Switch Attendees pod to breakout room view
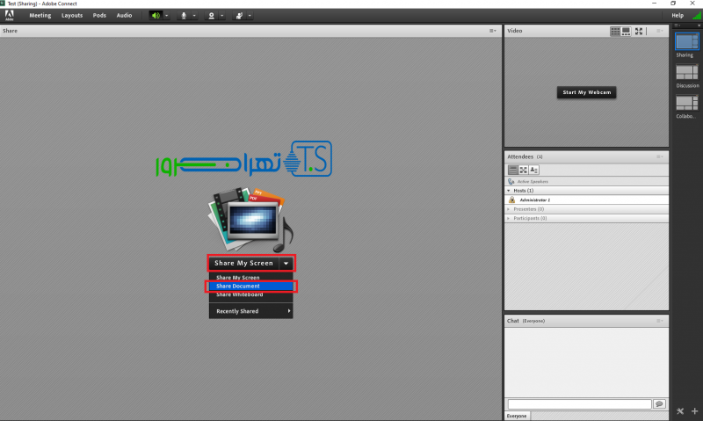The image size is (703, 421). pos(523,170)
